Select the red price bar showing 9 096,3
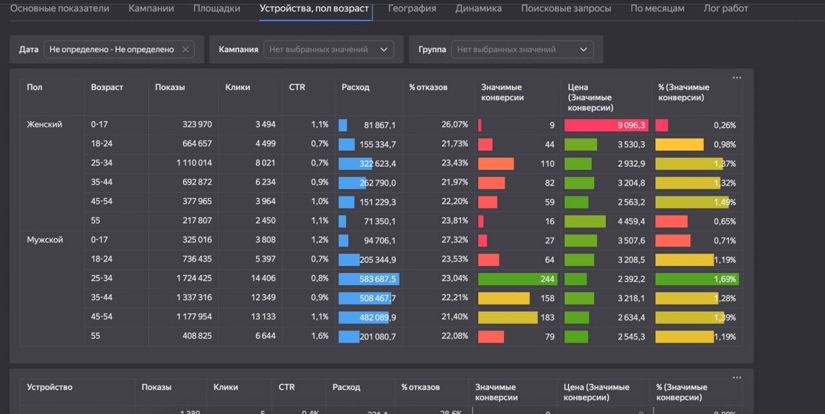 click(x=606, y=125)
